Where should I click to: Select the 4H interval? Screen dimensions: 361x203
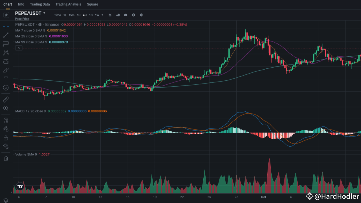(x=85, y=15)
